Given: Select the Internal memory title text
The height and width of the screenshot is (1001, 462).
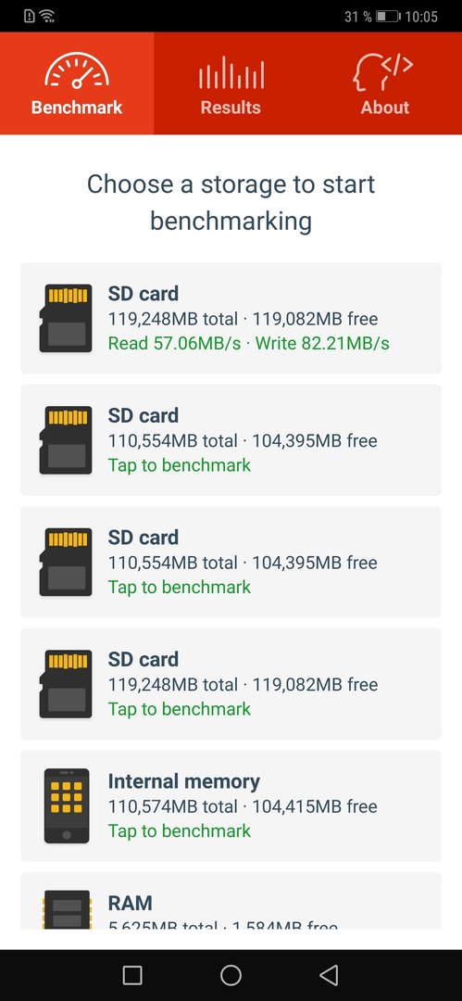Looking at the screenshot, I should [183, 781].
